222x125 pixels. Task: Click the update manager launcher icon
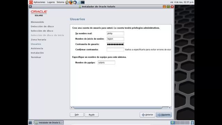point(79,2)
